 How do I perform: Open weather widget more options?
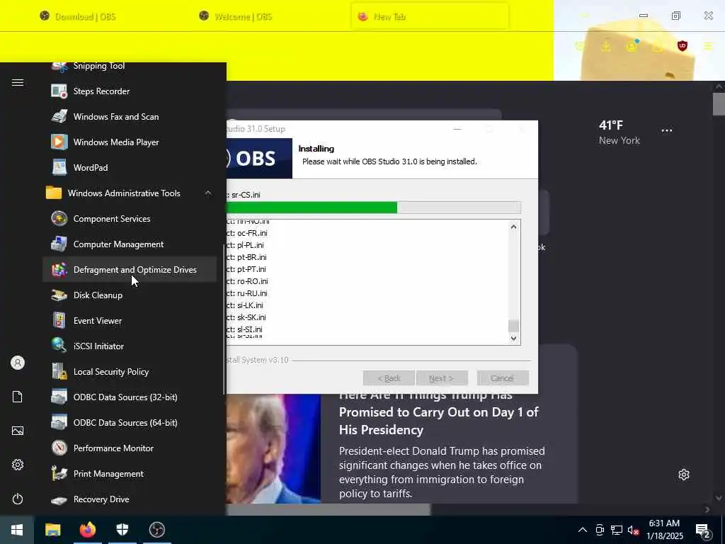coord(667,130)
